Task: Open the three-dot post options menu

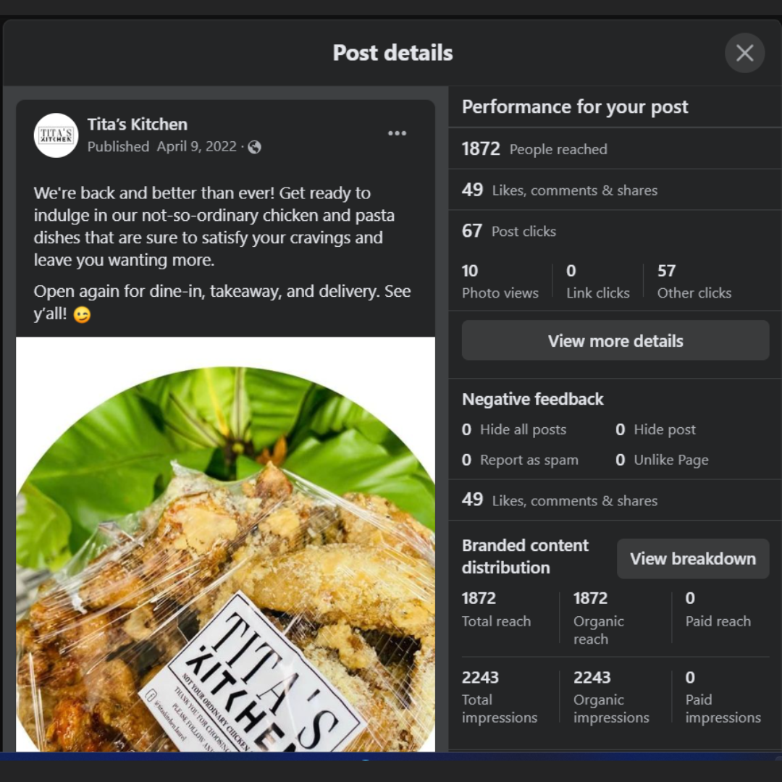Action: pyautogui.click(x=397, y=133)
